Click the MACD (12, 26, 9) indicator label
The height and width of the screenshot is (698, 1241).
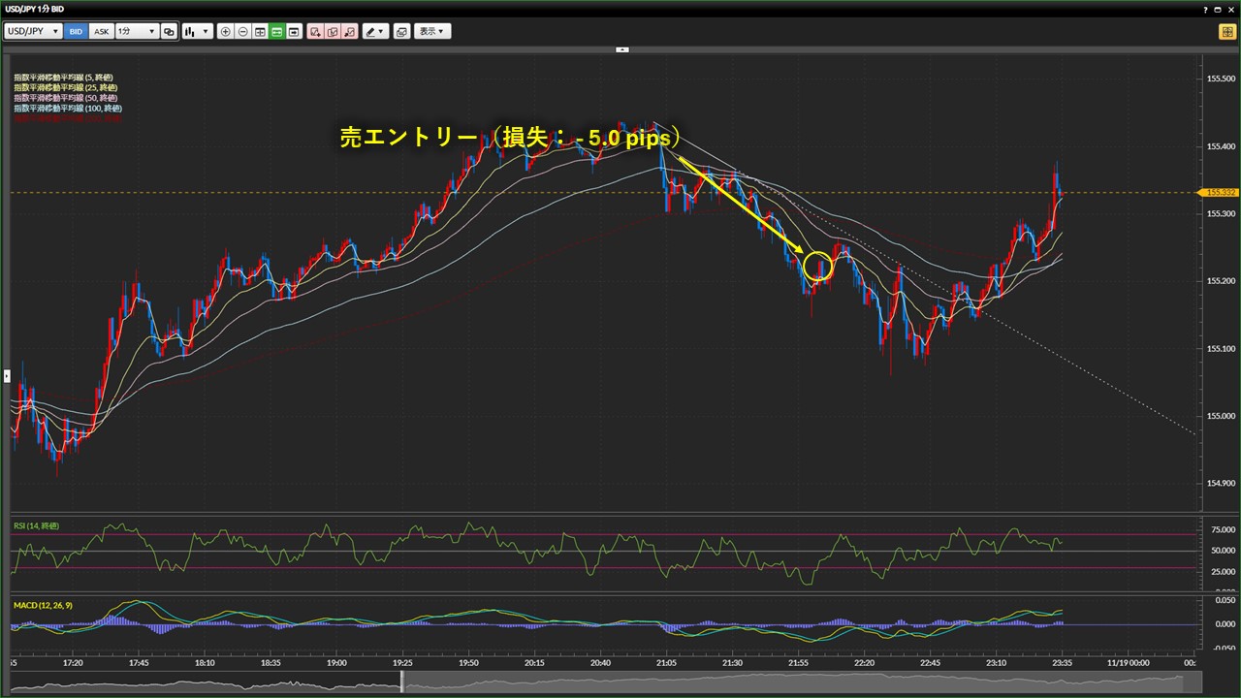pyautogui.click(x=43, y=605)
